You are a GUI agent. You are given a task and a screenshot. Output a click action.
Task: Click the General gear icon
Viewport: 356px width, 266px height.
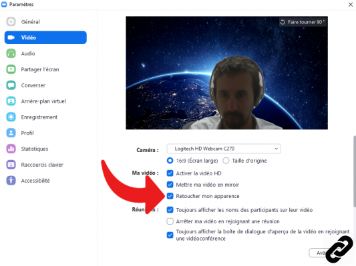11,22
